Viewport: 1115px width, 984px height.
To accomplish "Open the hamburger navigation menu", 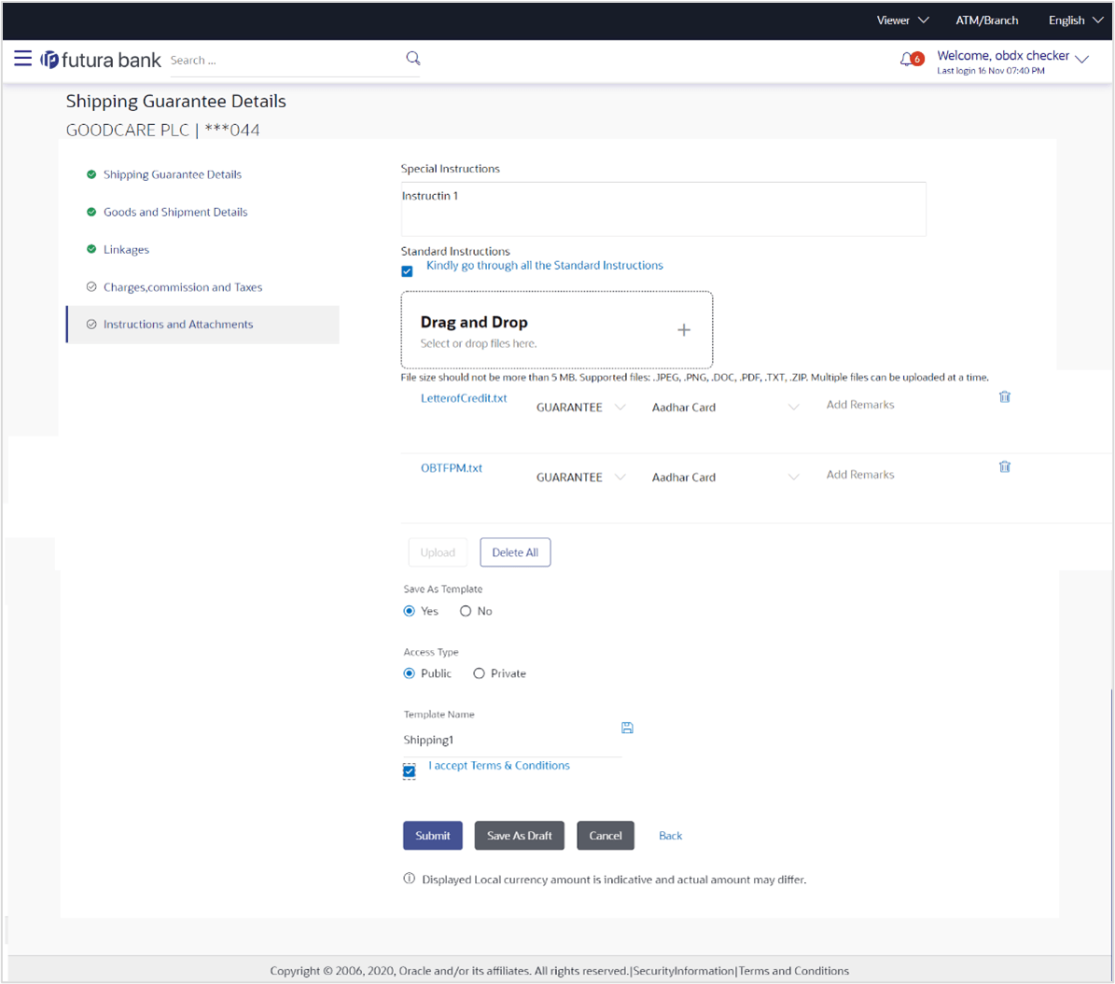I will tap(22, 59).
